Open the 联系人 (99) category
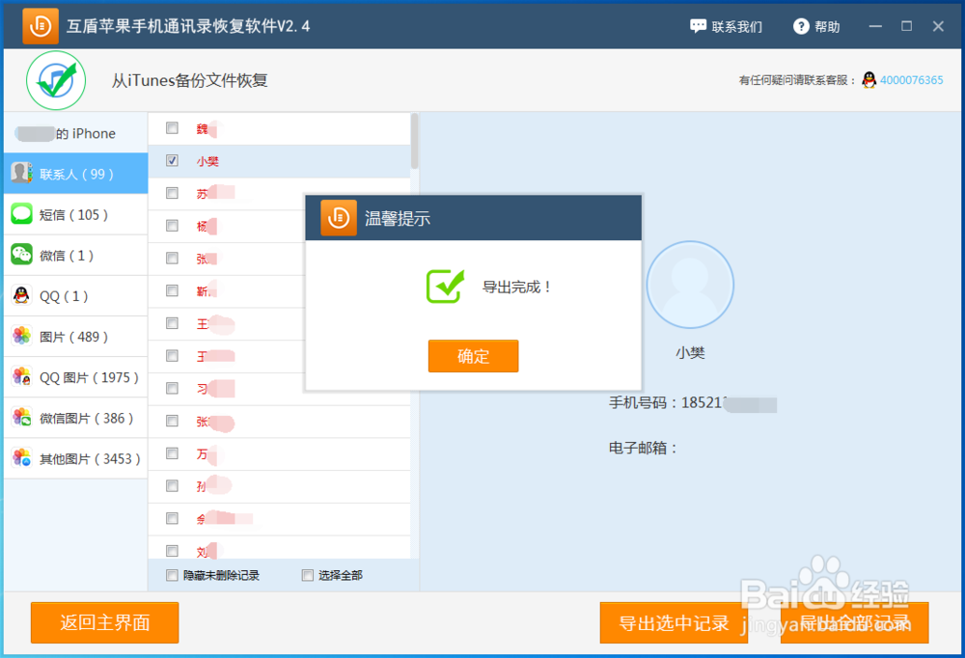 pyautogui.click(x=75, y=174)
